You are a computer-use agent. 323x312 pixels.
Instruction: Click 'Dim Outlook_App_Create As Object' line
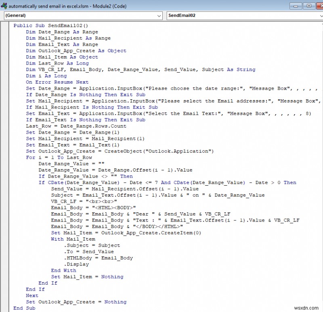76,51
